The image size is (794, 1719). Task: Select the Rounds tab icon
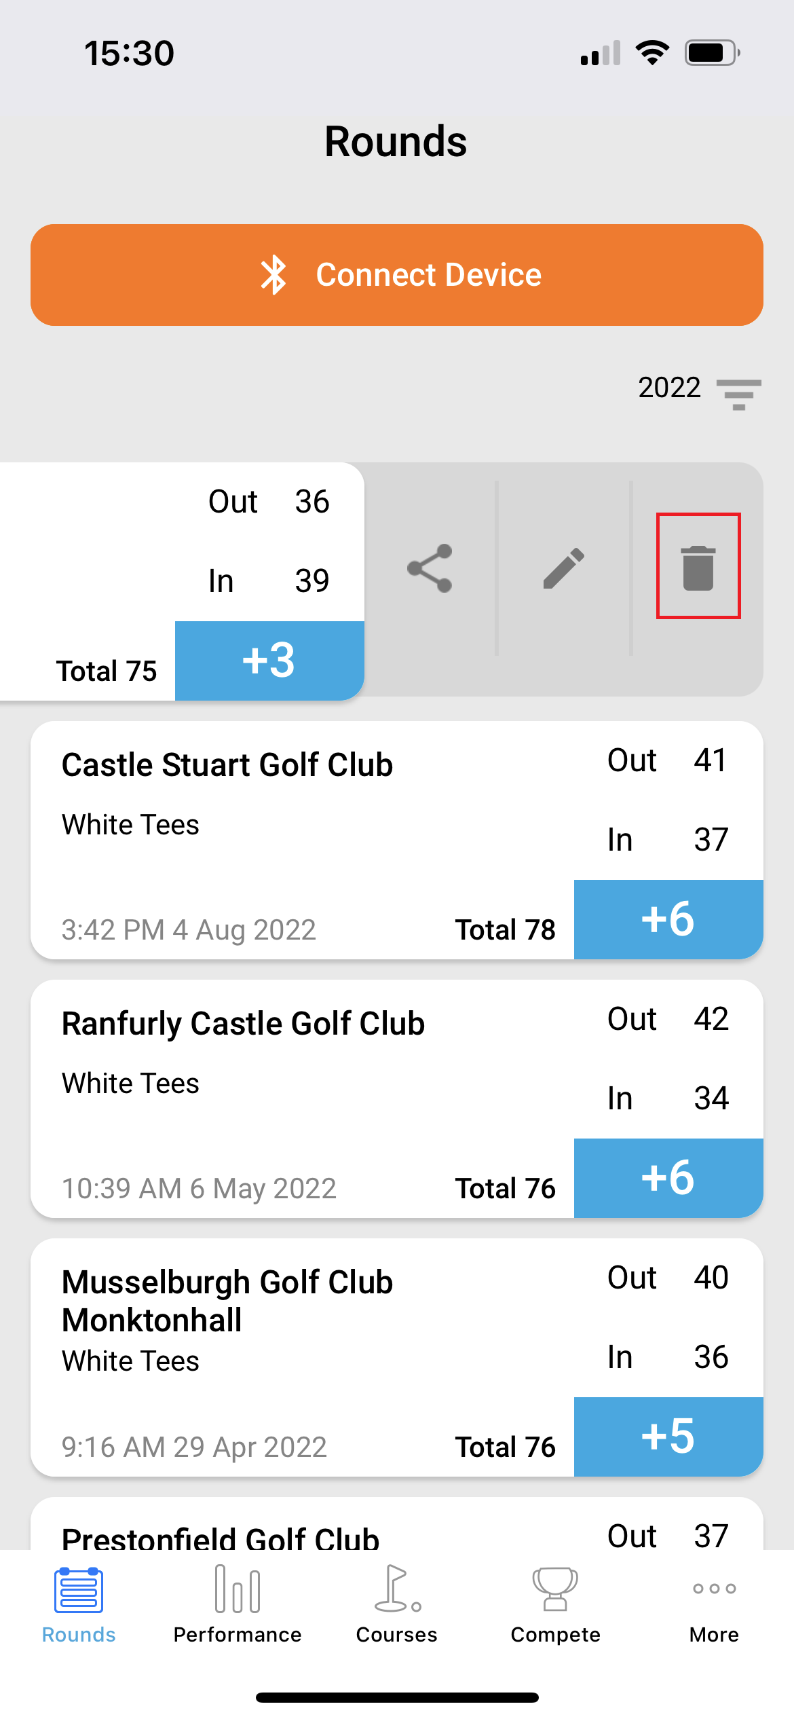(79, 1591)
